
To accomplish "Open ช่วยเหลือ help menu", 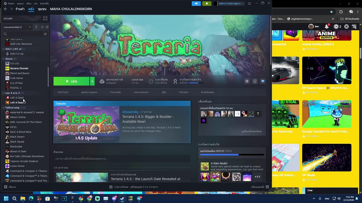I will coord(44,3).
